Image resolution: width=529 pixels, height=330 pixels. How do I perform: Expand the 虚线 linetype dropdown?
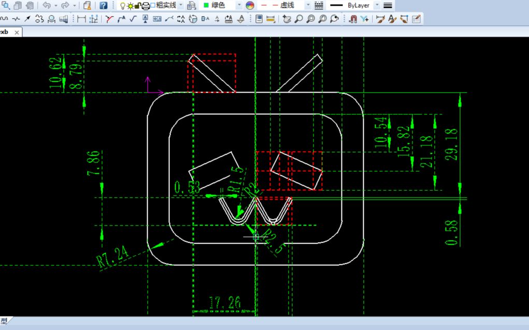click(308, 5)
